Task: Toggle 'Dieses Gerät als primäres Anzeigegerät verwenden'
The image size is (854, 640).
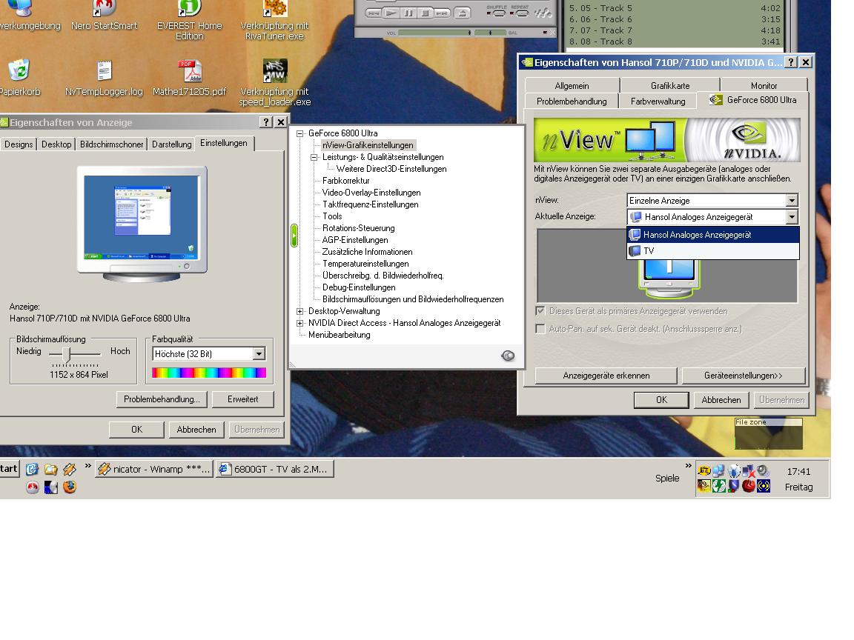Action: pyautogui.click(x=540, y=311)
